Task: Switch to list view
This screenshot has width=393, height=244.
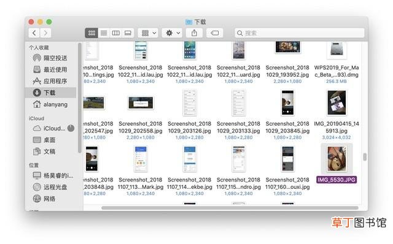Action: (104, 32)
